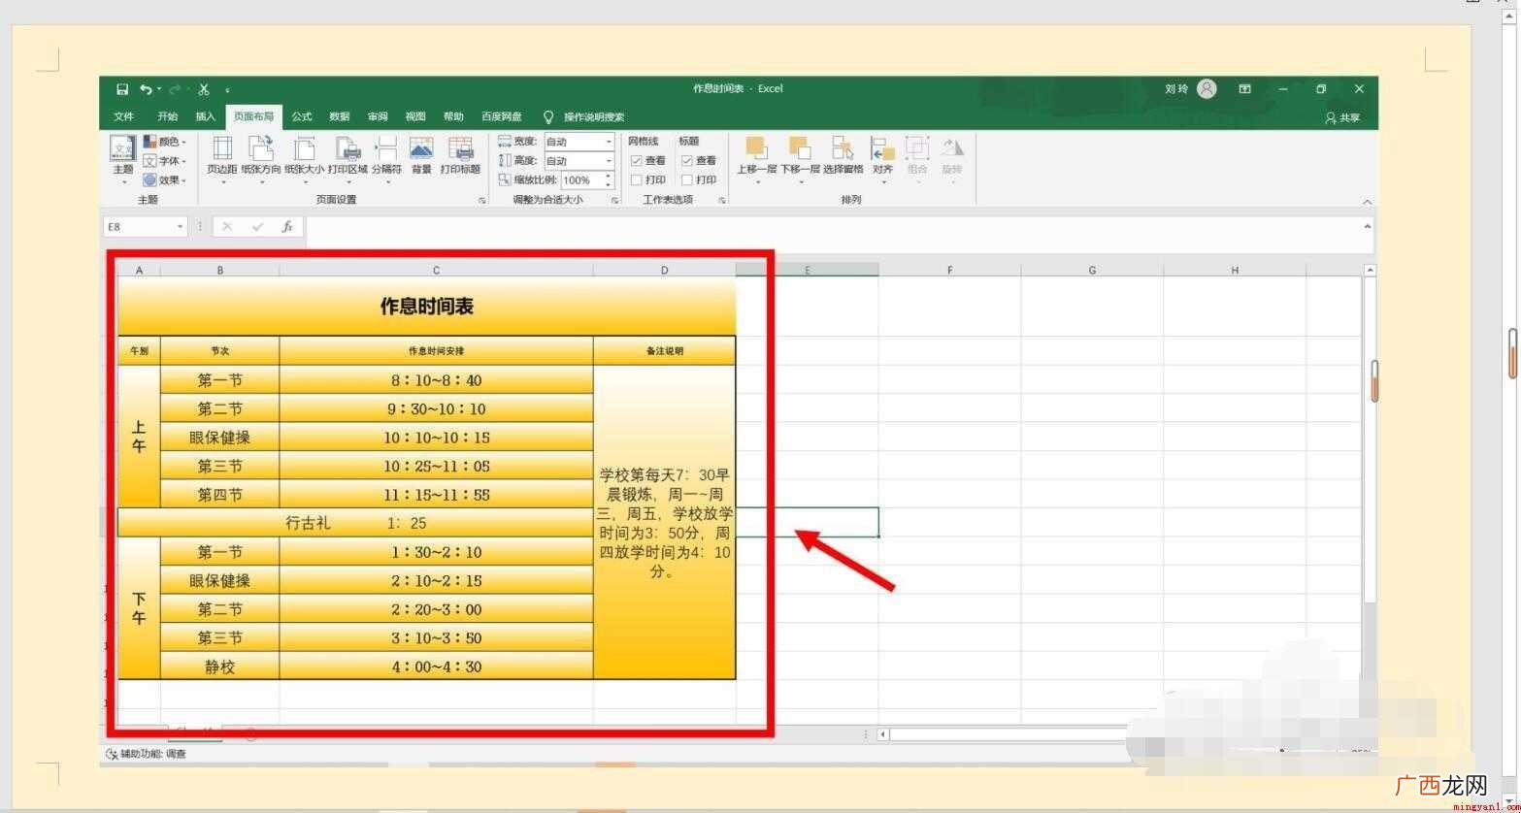Click the 缩放比例 100% spinner field
The image size is (1521, 813).
587,180
